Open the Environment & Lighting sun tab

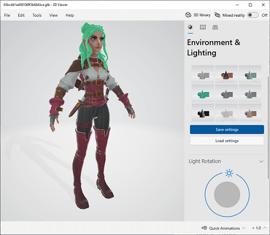pos(190,27)
